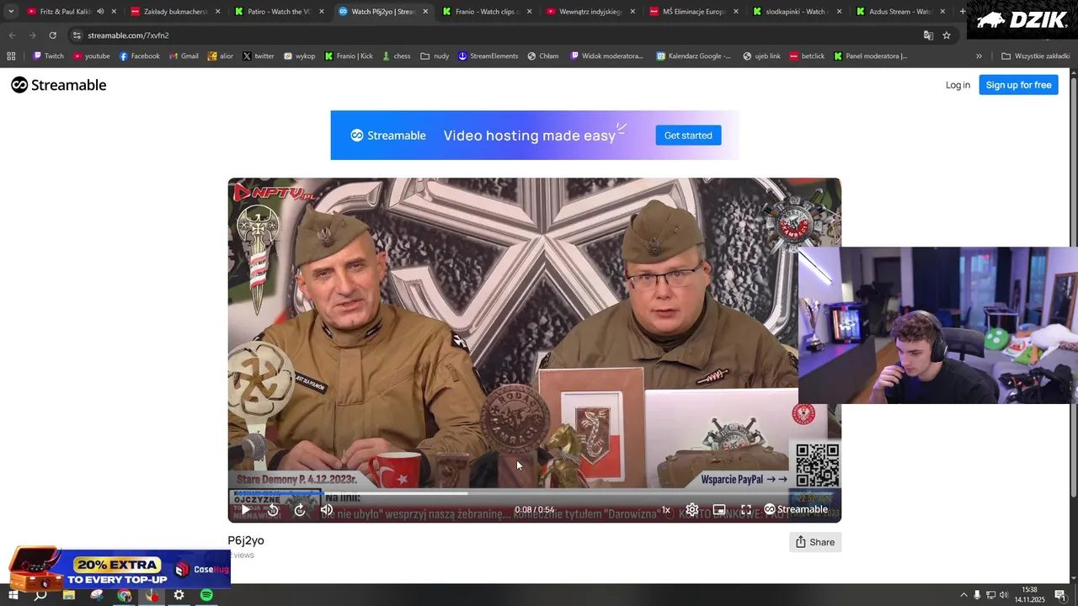Open Windows Start menu
1078x606 pixels.
click(x=13, y=595)
